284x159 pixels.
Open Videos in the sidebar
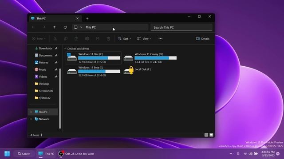click(41, 76)
